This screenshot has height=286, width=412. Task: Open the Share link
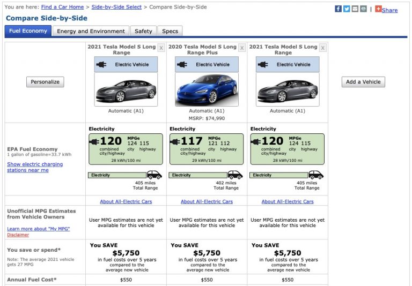point(389,10)
